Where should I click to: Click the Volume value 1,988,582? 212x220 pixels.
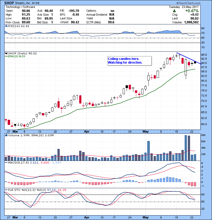pyautogui.click(x=191, y=22)
